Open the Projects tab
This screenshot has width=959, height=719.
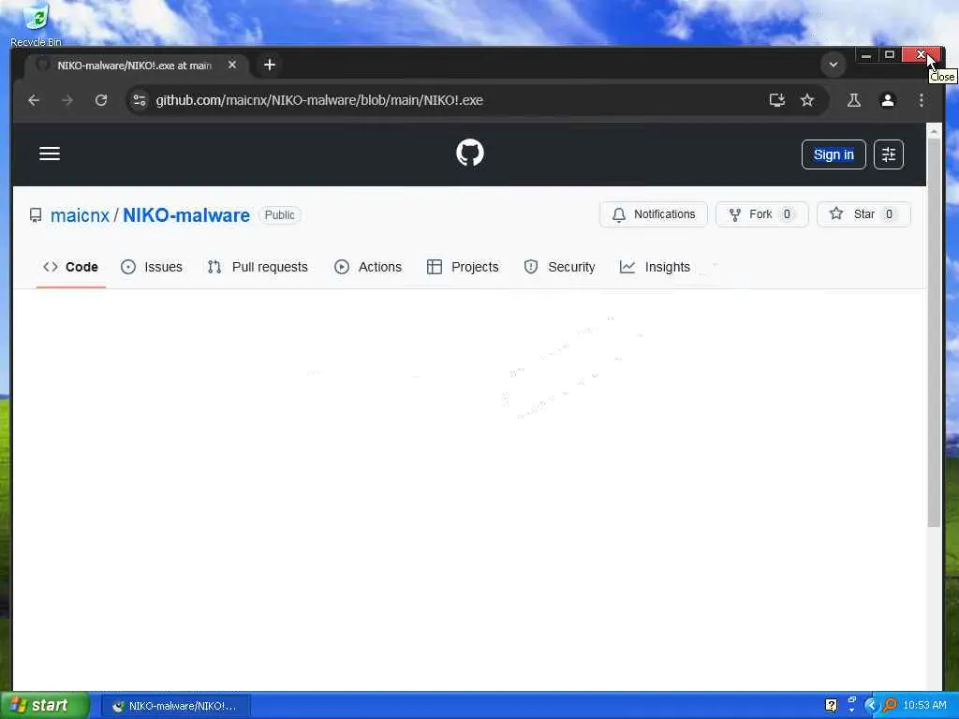(463, 267)
